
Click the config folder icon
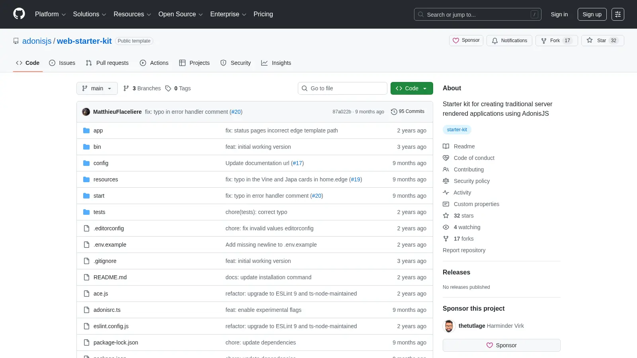(x=86, y=163)
